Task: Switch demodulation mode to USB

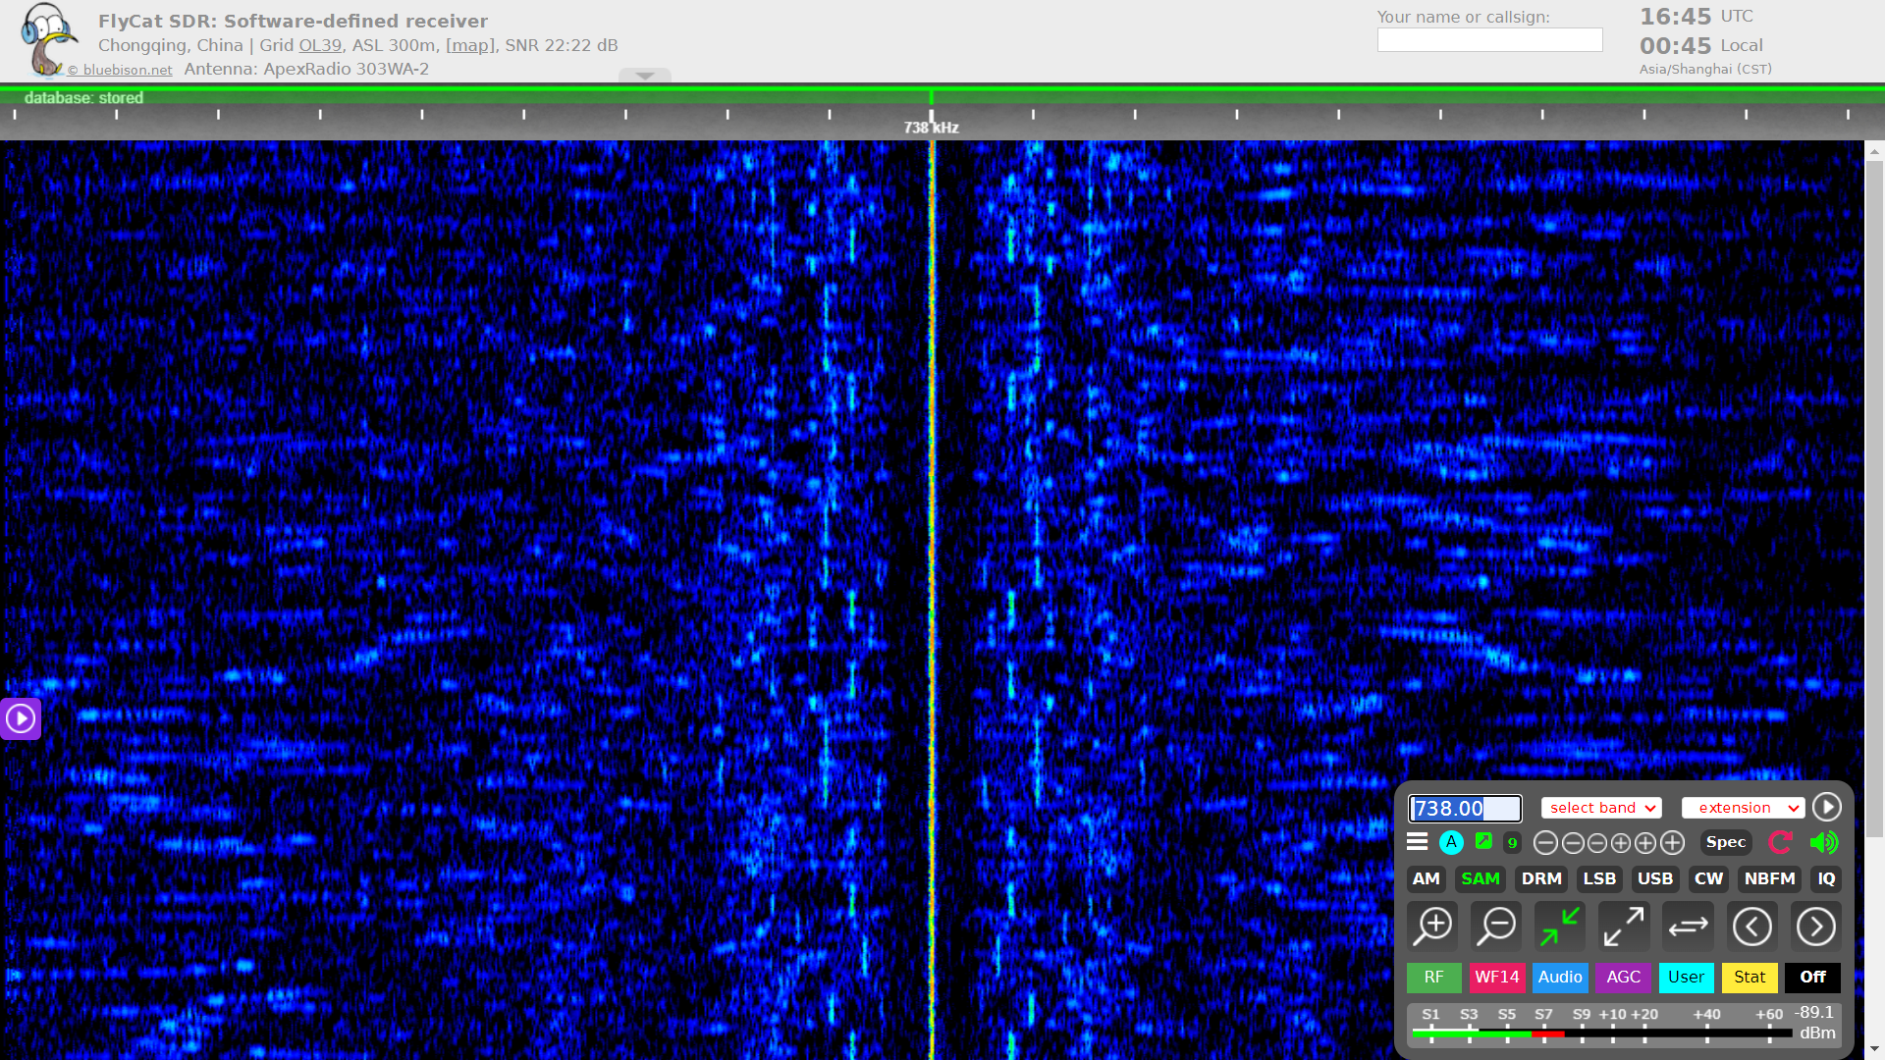Action: 1654,878
